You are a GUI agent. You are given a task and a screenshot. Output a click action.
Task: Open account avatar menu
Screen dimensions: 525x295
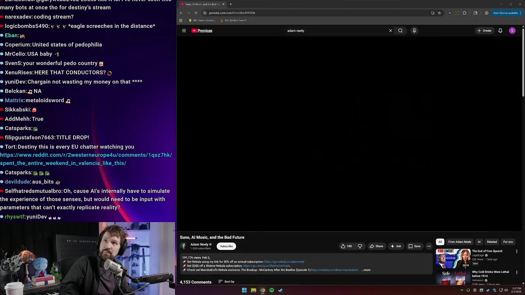pos(512,31)
